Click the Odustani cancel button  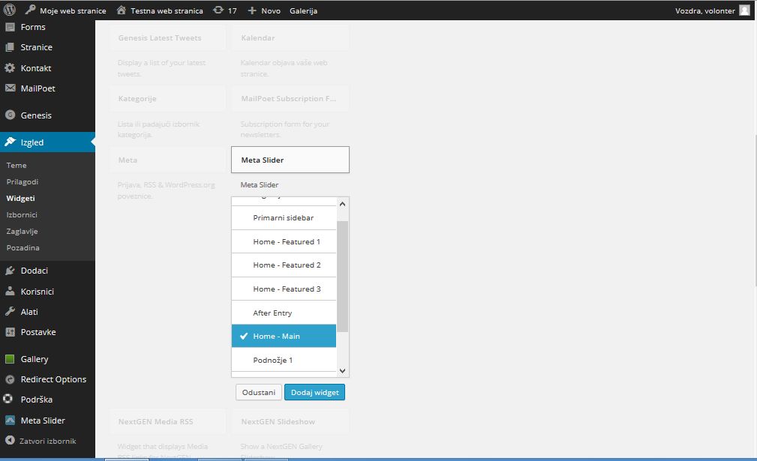(258, 392)
